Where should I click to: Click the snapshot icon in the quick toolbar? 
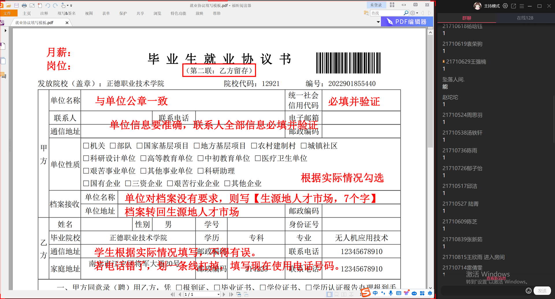(32, 5)
